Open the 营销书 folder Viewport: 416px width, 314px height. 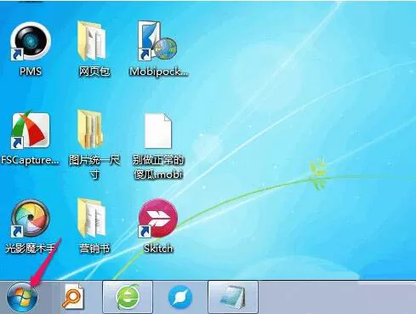pyautogui.click(x=92, y=219)
